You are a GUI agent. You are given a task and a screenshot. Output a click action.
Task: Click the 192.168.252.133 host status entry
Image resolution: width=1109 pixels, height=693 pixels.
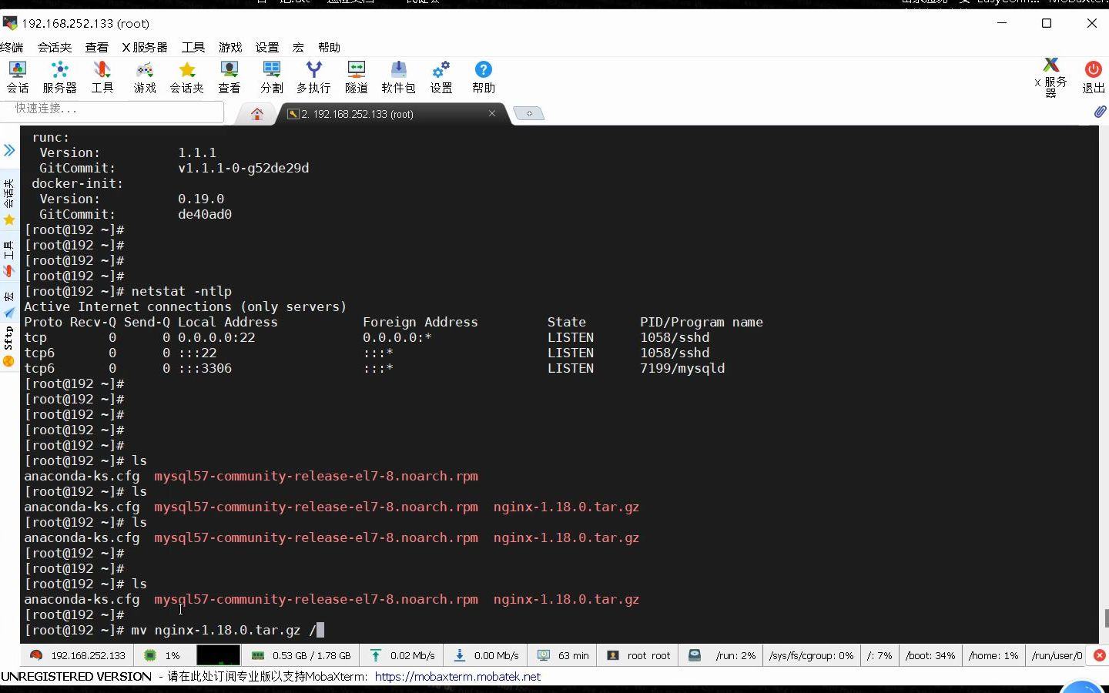coord(78,655)
